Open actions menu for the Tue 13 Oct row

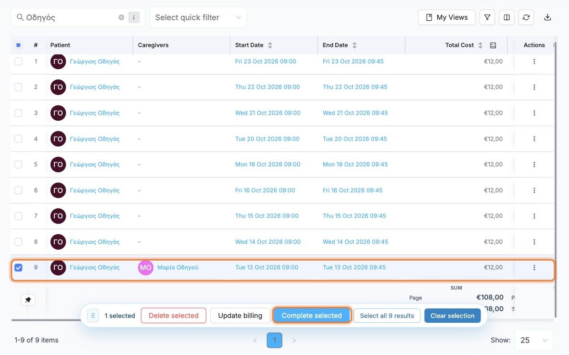tap(534, 267)
